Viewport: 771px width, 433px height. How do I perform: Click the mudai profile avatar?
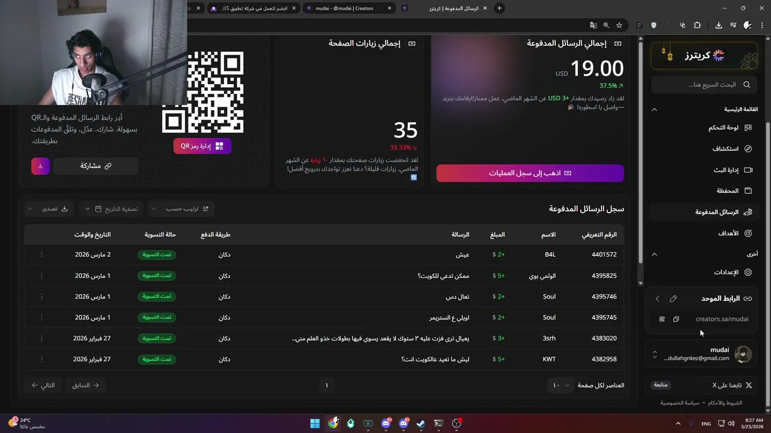[743, 354]
